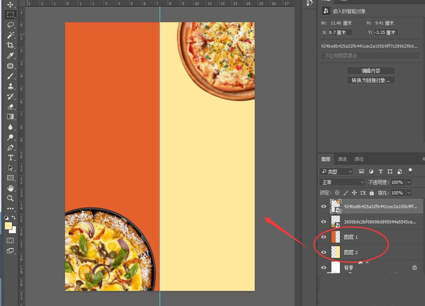Lock layer position

point(354,193)
